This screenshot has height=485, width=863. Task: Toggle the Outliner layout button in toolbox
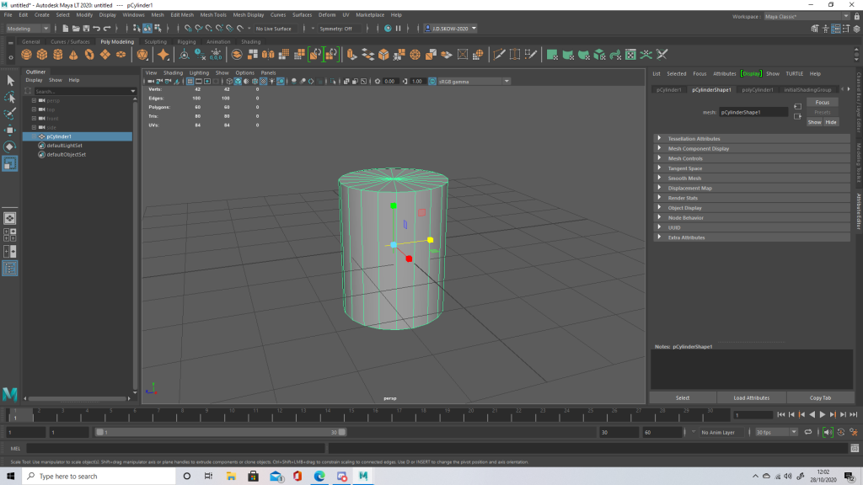[x=10, y=268]
